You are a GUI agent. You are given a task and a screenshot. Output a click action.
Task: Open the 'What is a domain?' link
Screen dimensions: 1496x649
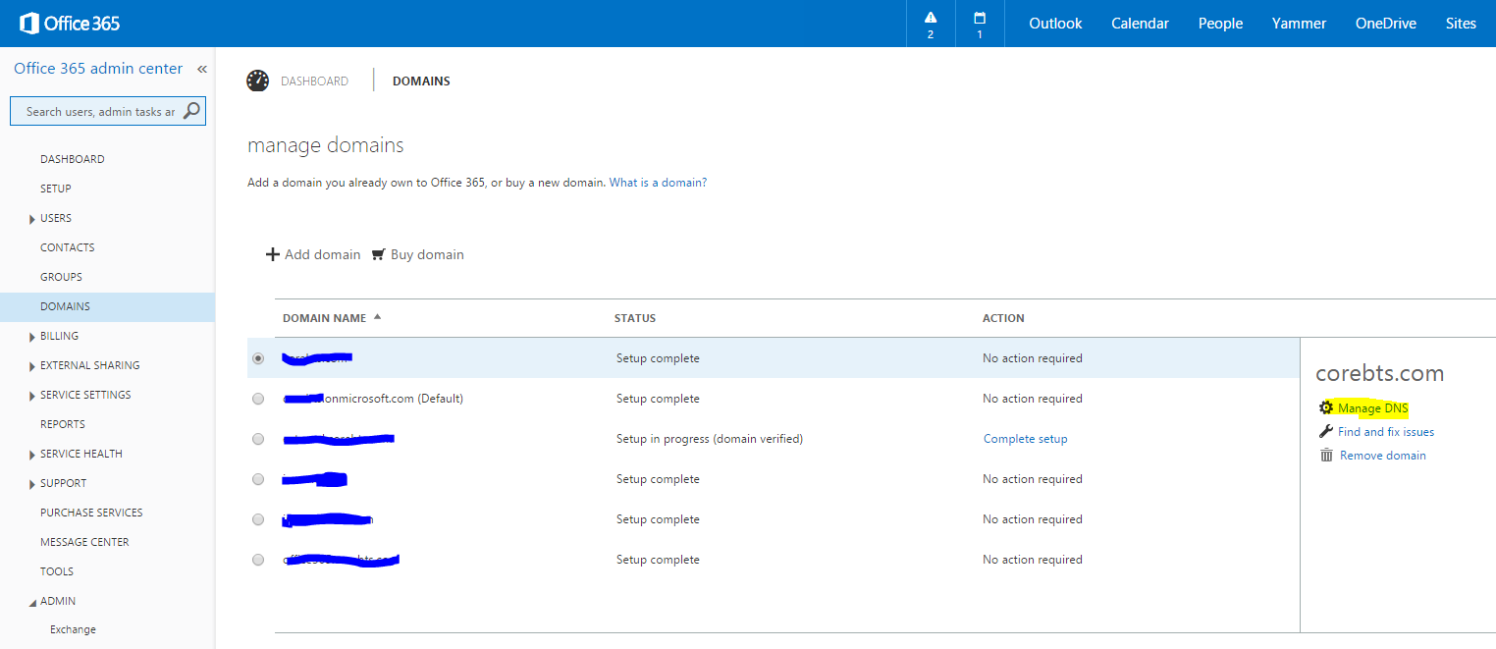pos(658,183)
